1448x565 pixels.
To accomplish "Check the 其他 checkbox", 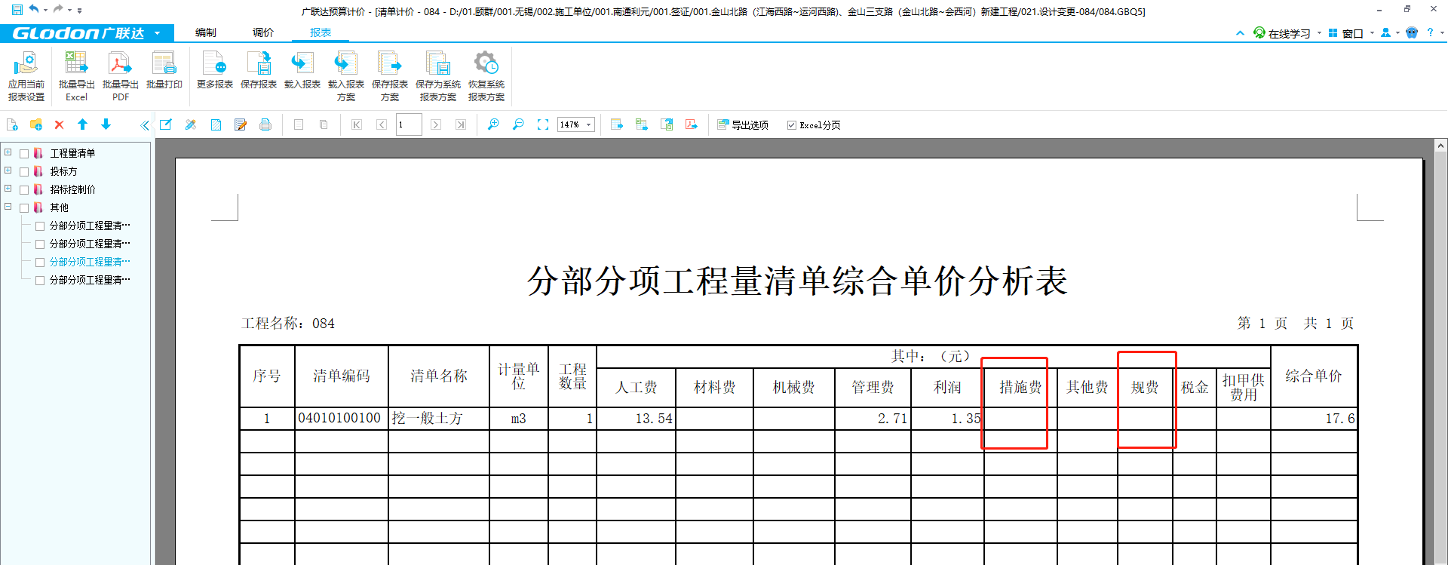I will [24, 207].
